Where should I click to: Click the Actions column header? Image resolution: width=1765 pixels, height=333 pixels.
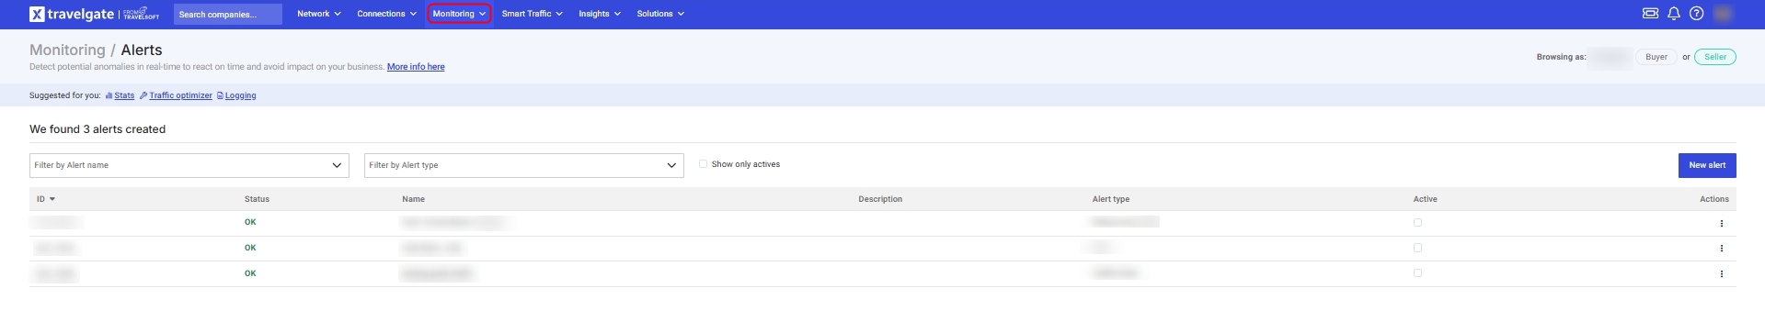pyautogui.click(x=1713, y=199)
